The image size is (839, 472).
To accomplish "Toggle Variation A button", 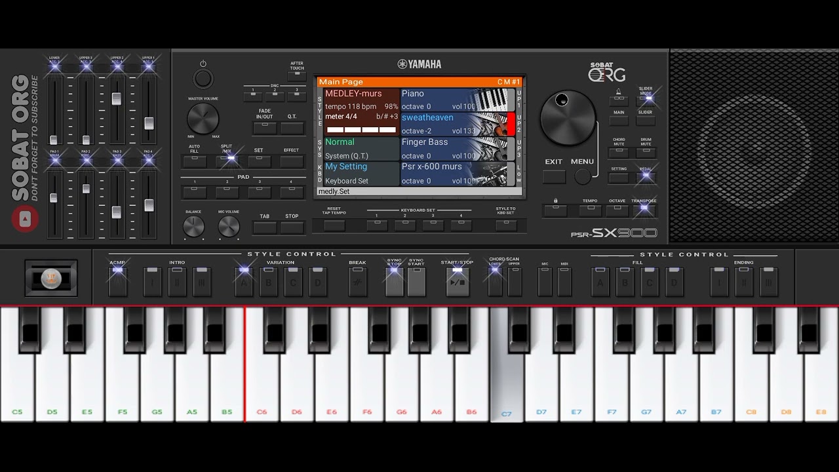I will [244, 282].
